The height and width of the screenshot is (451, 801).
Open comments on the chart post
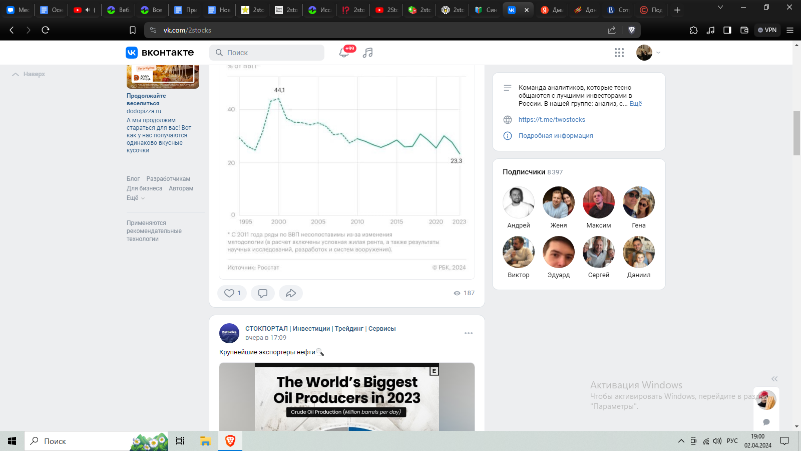(x=263, y=293)
